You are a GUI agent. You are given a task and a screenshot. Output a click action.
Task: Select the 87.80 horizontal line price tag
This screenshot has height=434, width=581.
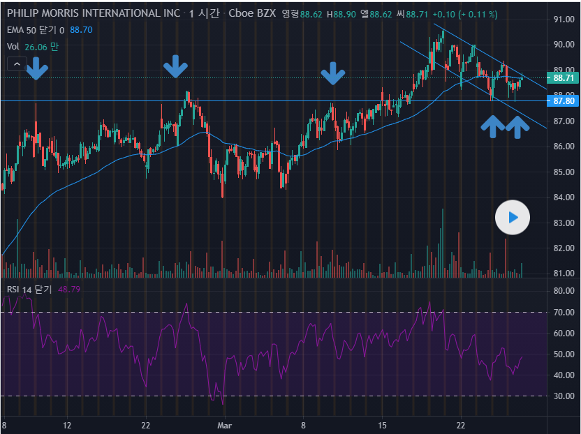point(563,101)
